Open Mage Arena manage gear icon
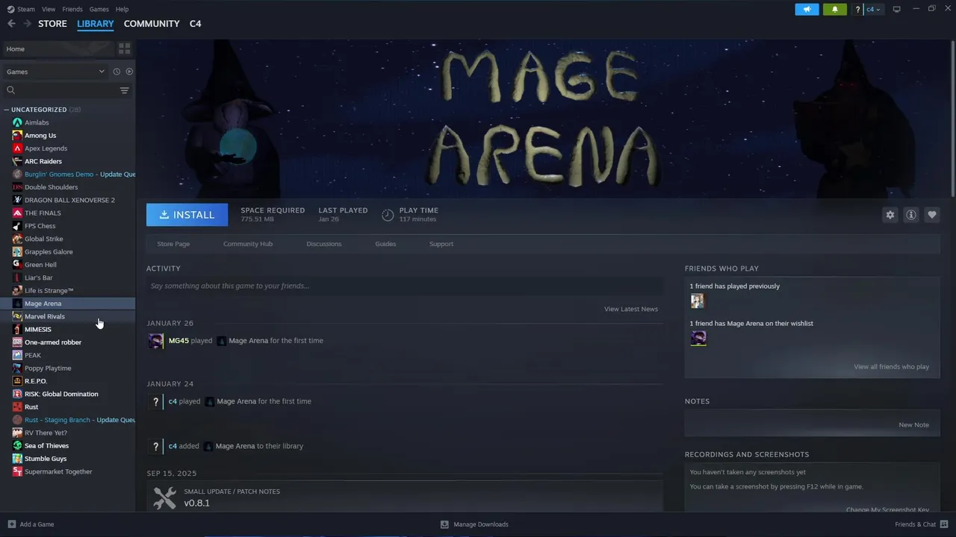The image size is (956, 537). point(890,215)
